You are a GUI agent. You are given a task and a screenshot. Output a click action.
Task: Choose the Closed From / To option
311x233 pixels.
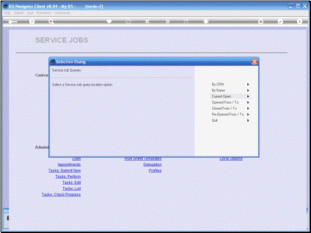(224, 108)
